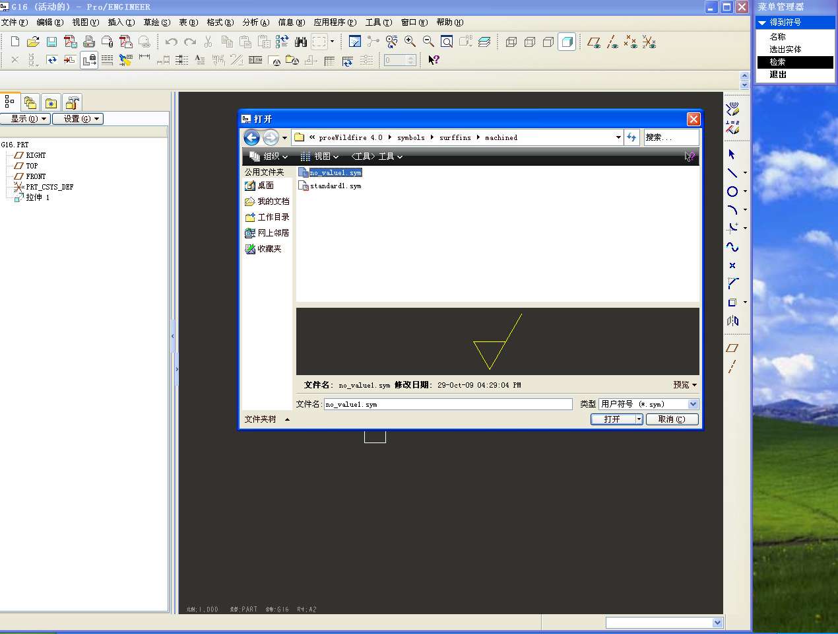Switch to hidden line display style
This screenshot has width=838, height=634.
[x=529, y=42]
